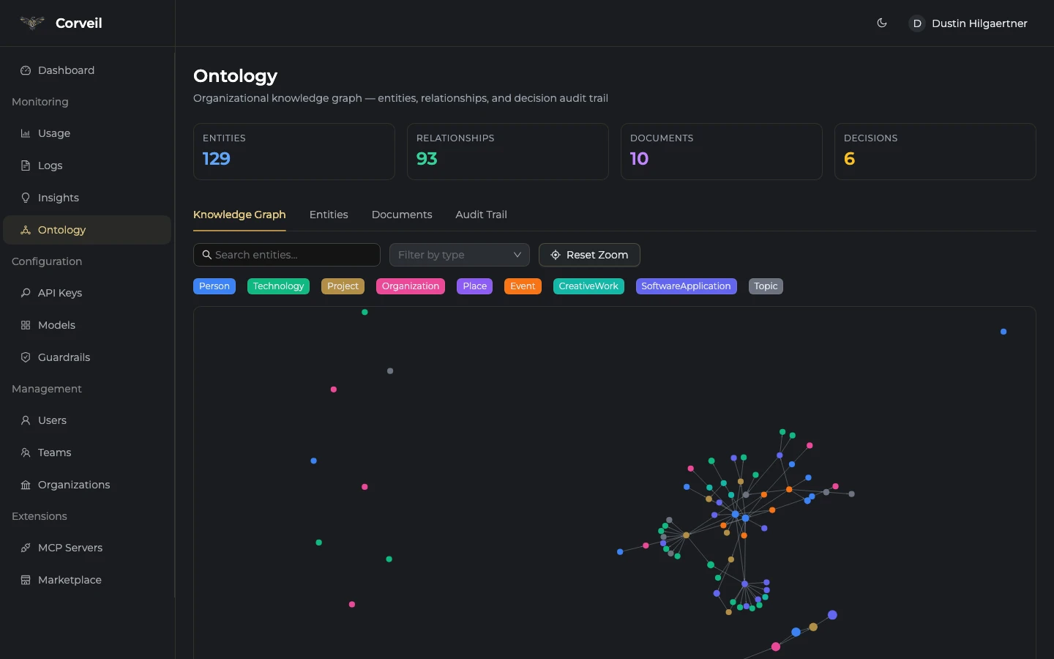Image resolution: width=1054 pixels, height=659 pixels.
Task: Click the Guardrails shield icon
Action: [x=26, y=357]
